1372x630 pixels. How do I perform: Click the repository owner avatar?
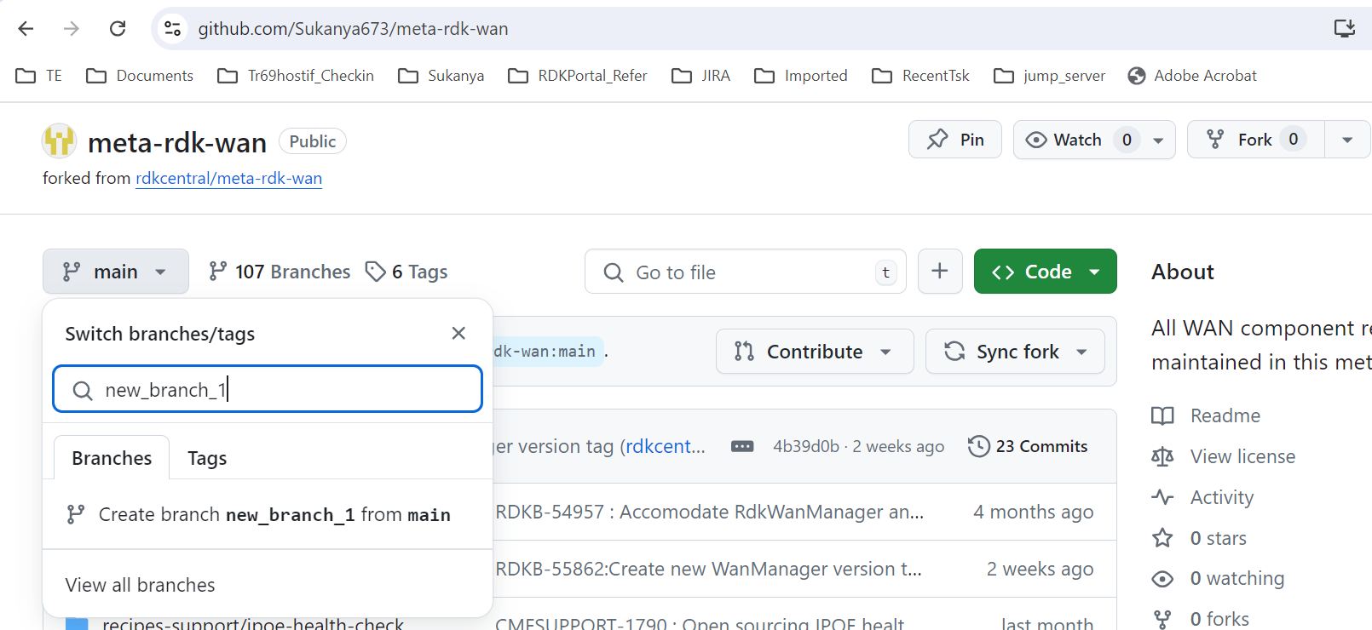coord(60,141)
